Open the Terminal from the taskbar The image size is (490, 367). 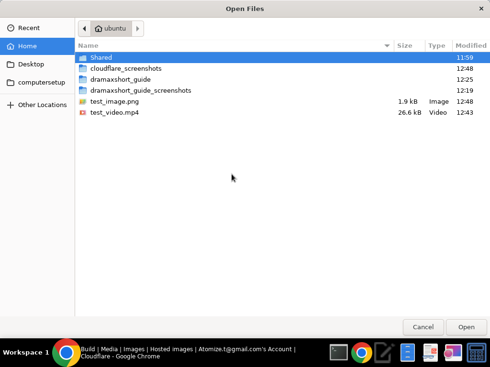coord(338,352)
